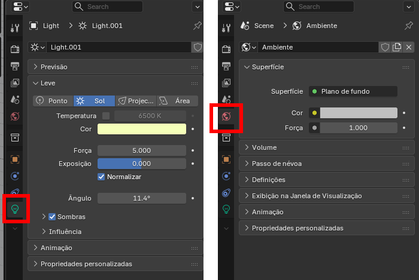419x280 pixels.
Task: Expand the Sombras subpanel arrow
Action: [x=44, y=217]
